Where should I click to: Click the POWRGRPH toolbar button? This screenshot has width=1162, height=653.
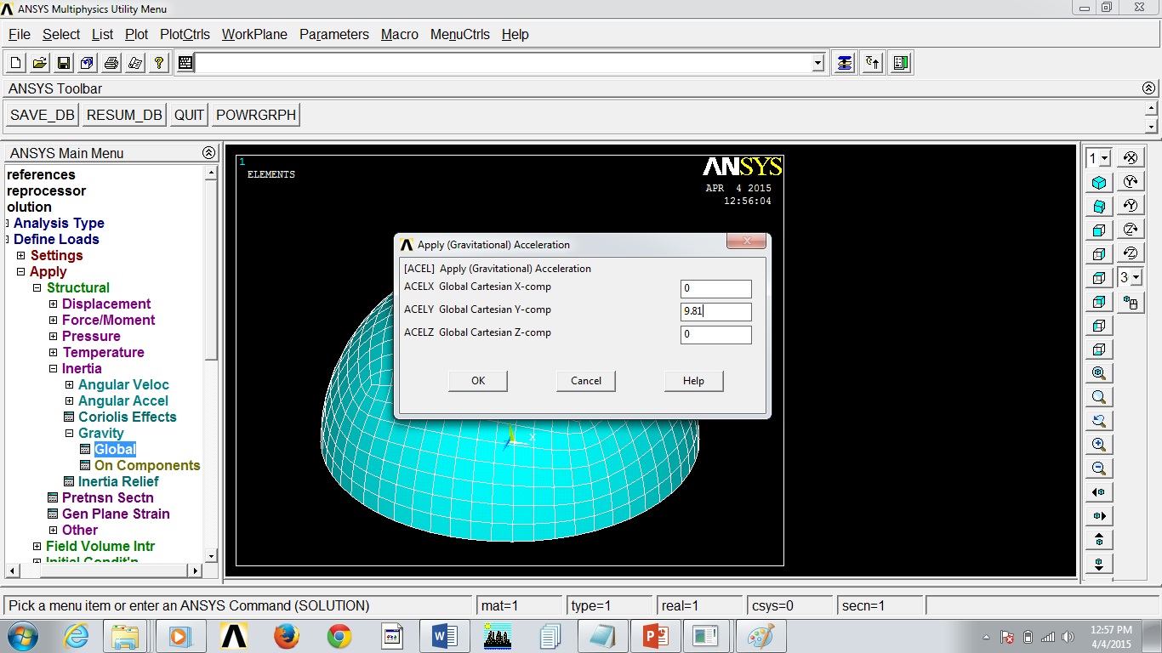coord(256,115)
